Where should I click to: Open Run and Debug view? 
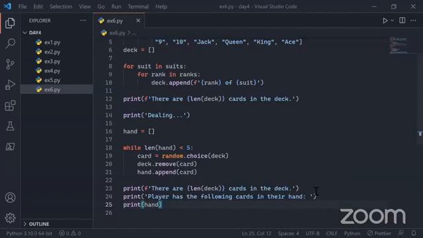click(10, 85)
